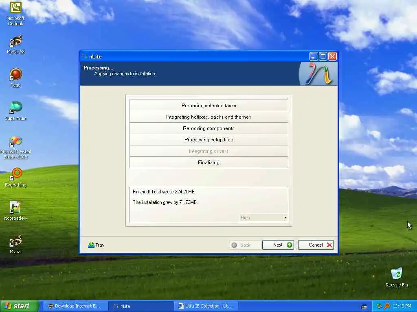417x312 pixels.
Task: Select Integrating hotfixes, packs and themes step
Action: (x=209, y=117)
